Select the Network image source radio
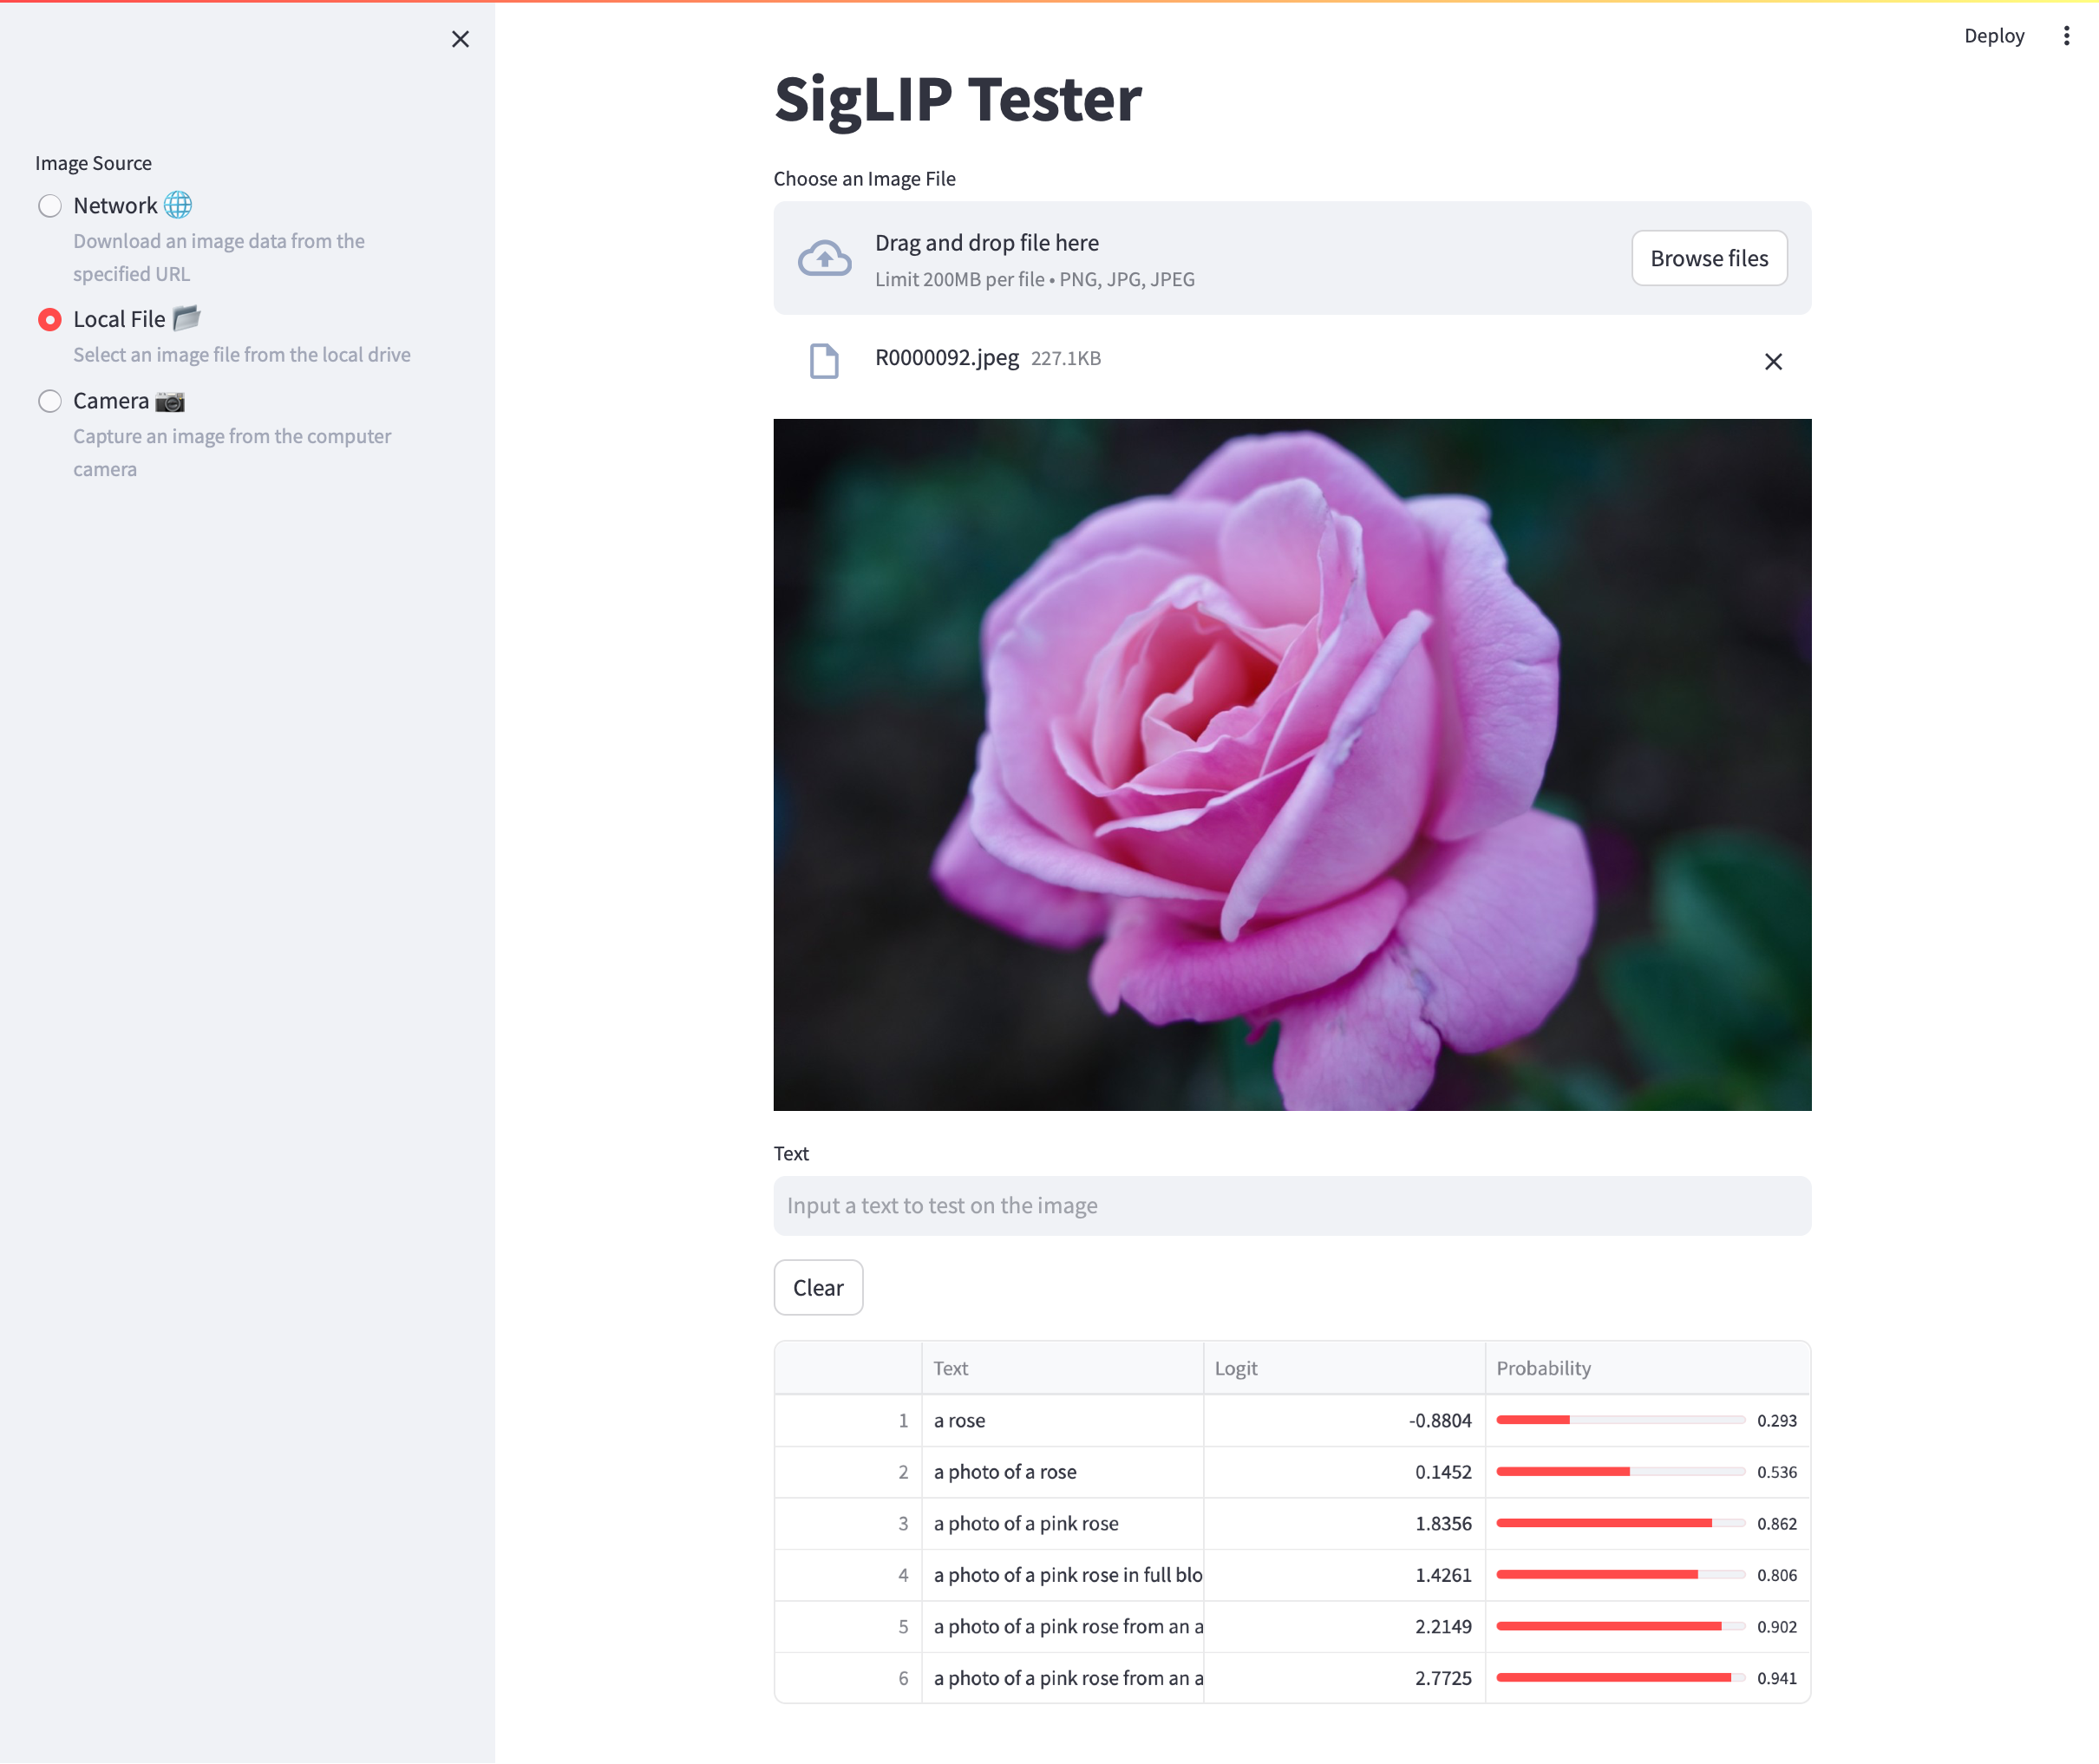 pyautogui.click(x=50, y=206)
